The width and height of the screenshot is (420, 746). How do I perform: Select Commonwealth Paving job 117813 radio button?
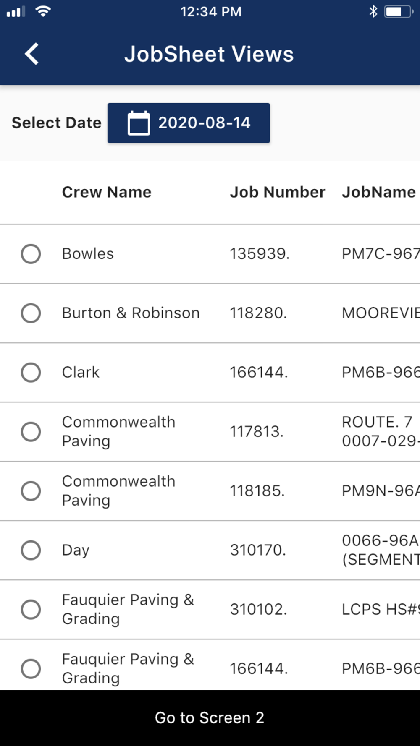tap(31, 432)
